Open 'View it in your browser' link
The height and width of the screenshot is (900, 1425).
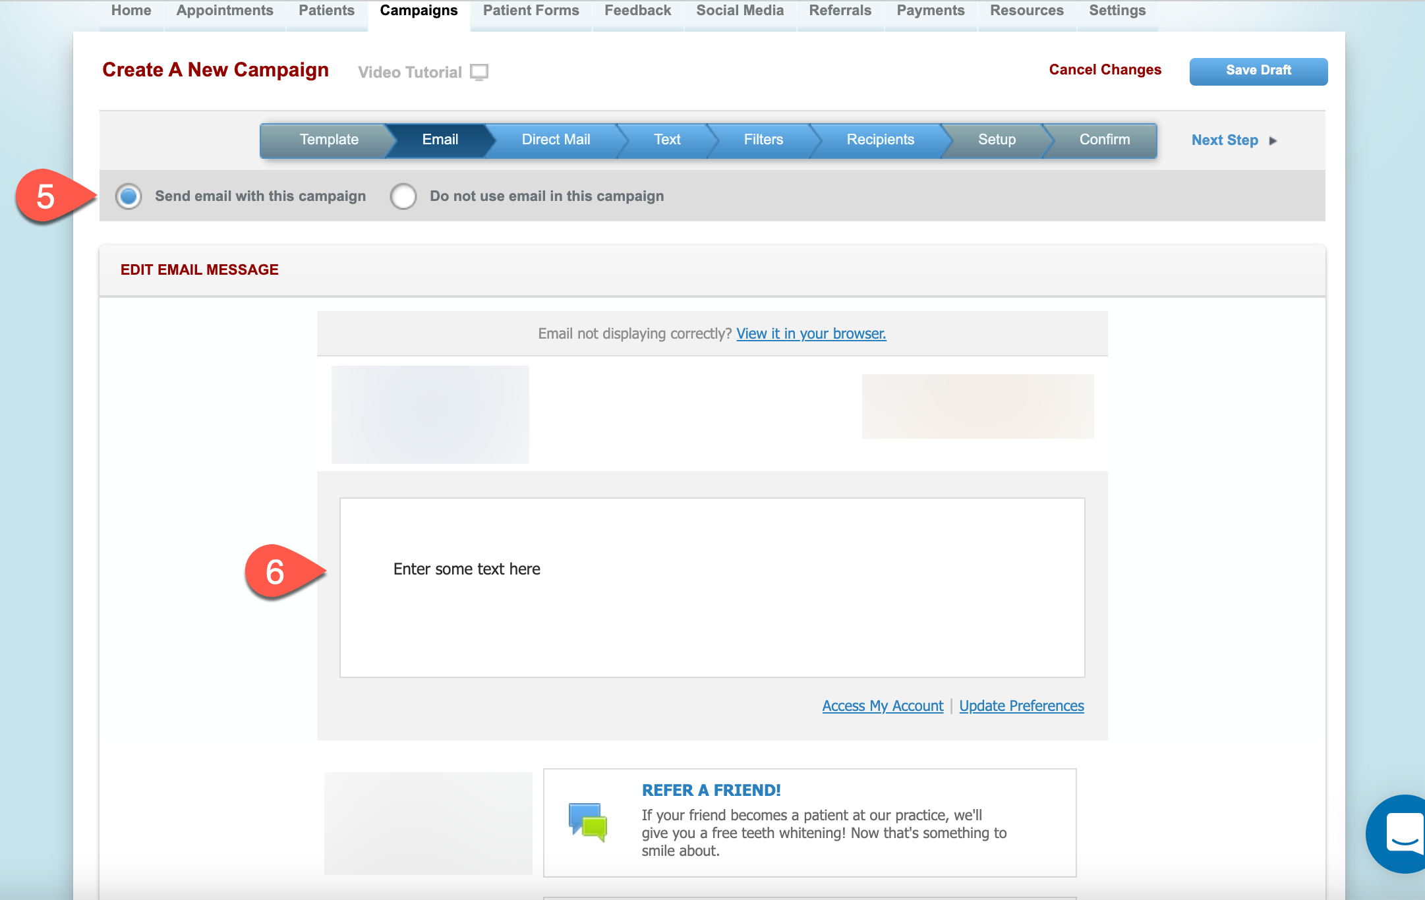tap(811, 334)
